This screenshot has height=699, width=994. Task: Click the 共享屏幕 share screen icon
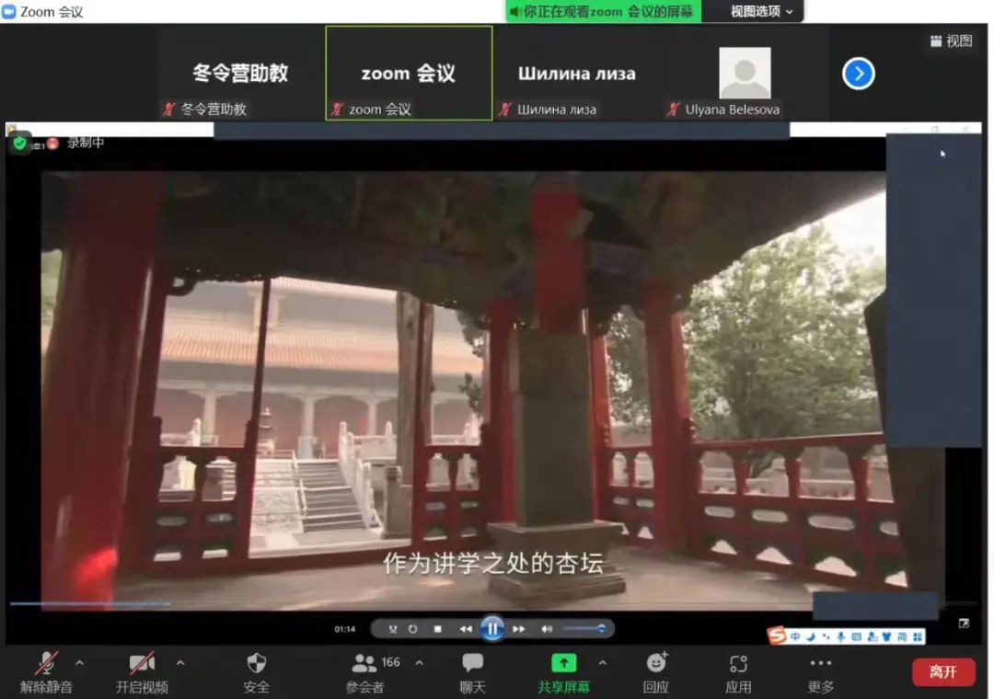563,664
